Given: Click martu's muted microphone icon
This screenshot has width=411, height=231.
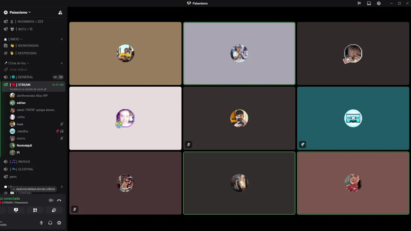Looking at the screenshot, I should point(62,138).
